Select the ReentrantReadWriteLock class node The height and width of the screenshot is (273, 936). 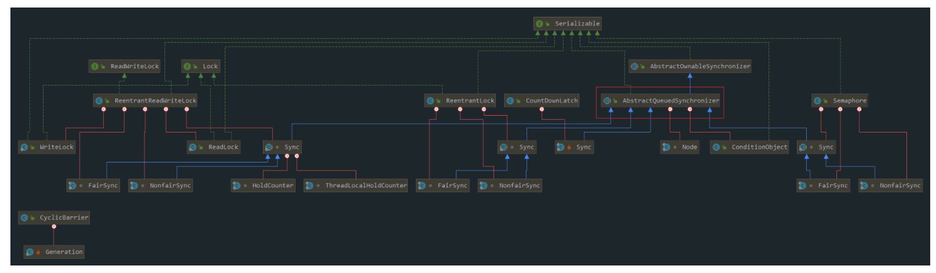[145, 101]
